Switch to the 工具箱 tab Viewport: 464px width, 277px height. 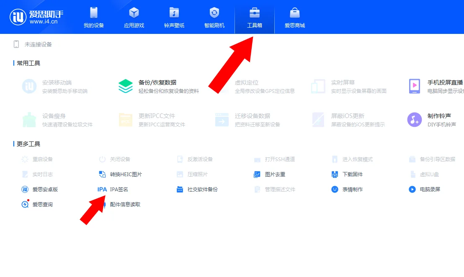click(x=255, y=17)
